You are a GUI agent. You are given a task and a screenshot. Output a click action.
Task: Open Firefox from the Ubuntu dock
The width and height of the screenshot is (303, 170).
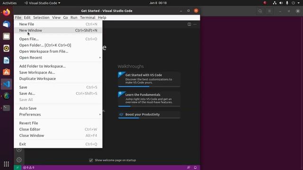click(6, 13)
